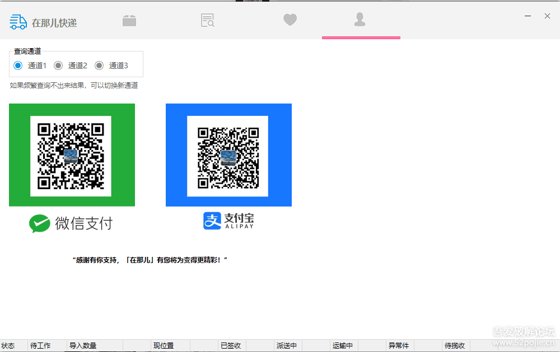This screenshot has height=352, width=560.
Task: Click the WeChat Pay QR code image
Action: point(72,155)
